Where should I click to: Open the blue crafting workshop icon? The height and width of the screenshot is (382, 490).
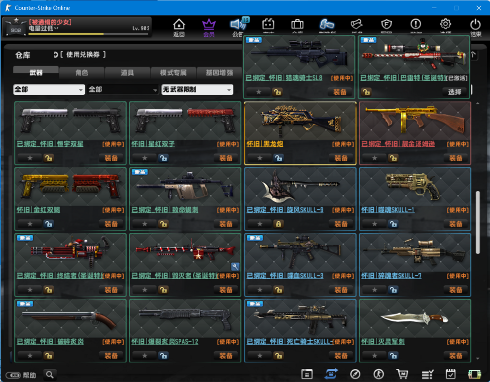[x=327, y=24]
